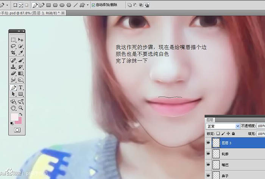Select the History Brush tool

tap(20, 67)
